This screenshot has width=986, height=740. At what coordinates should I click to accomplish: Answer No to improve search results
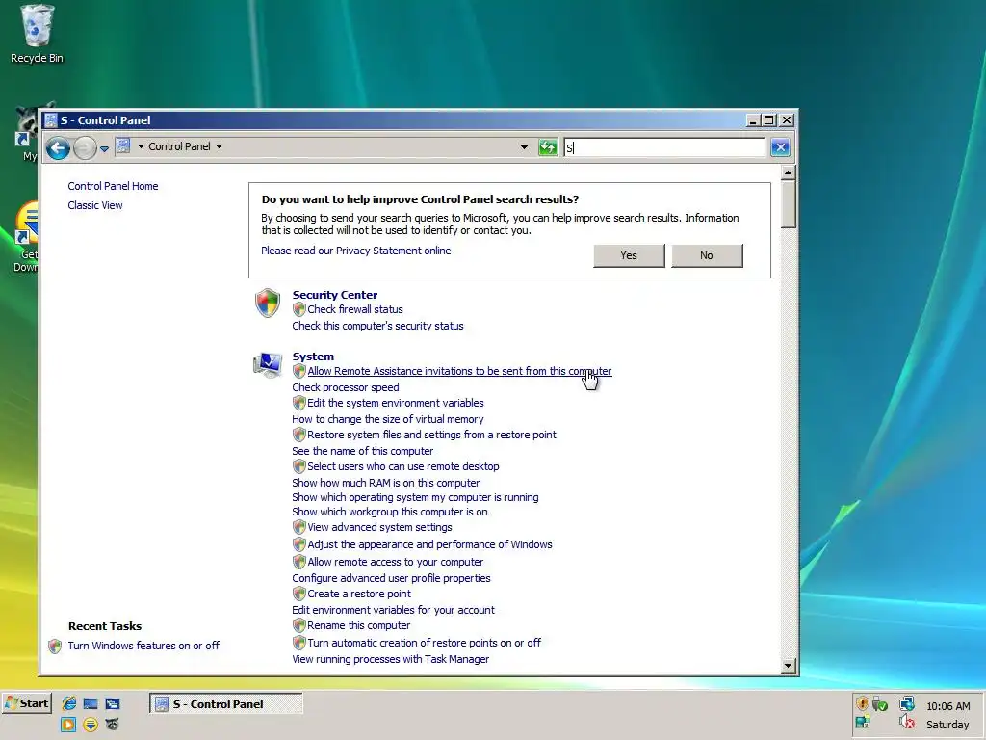click(707, 255)
